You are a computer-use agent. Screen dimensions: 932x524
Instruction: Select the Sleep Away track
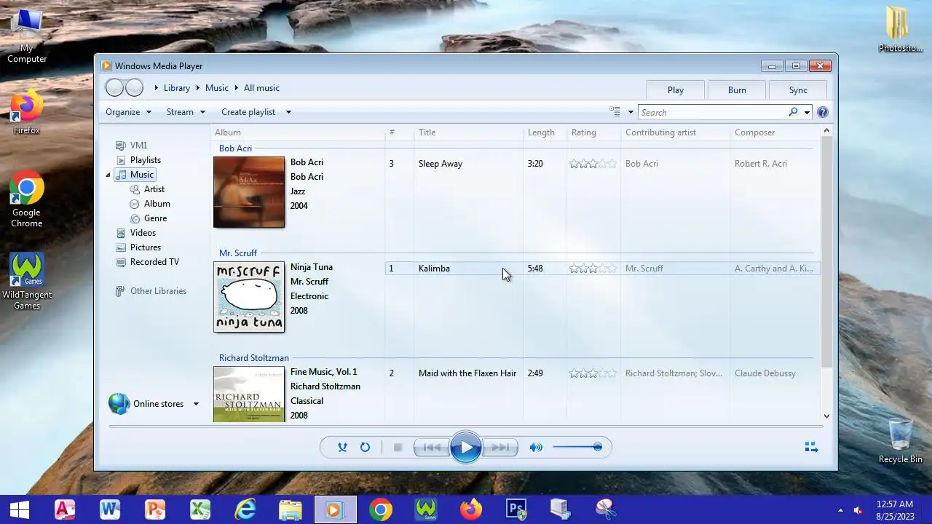[441, 164]
